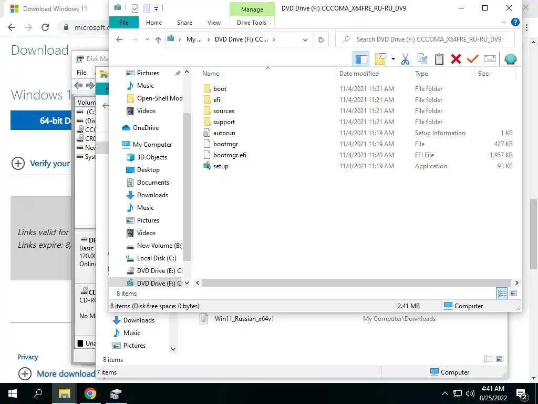Click the red X Delete icon
This screenshot has height=404, width=538.
pos(456,59)
